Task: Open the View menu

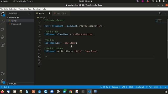Action: point(20,9)
